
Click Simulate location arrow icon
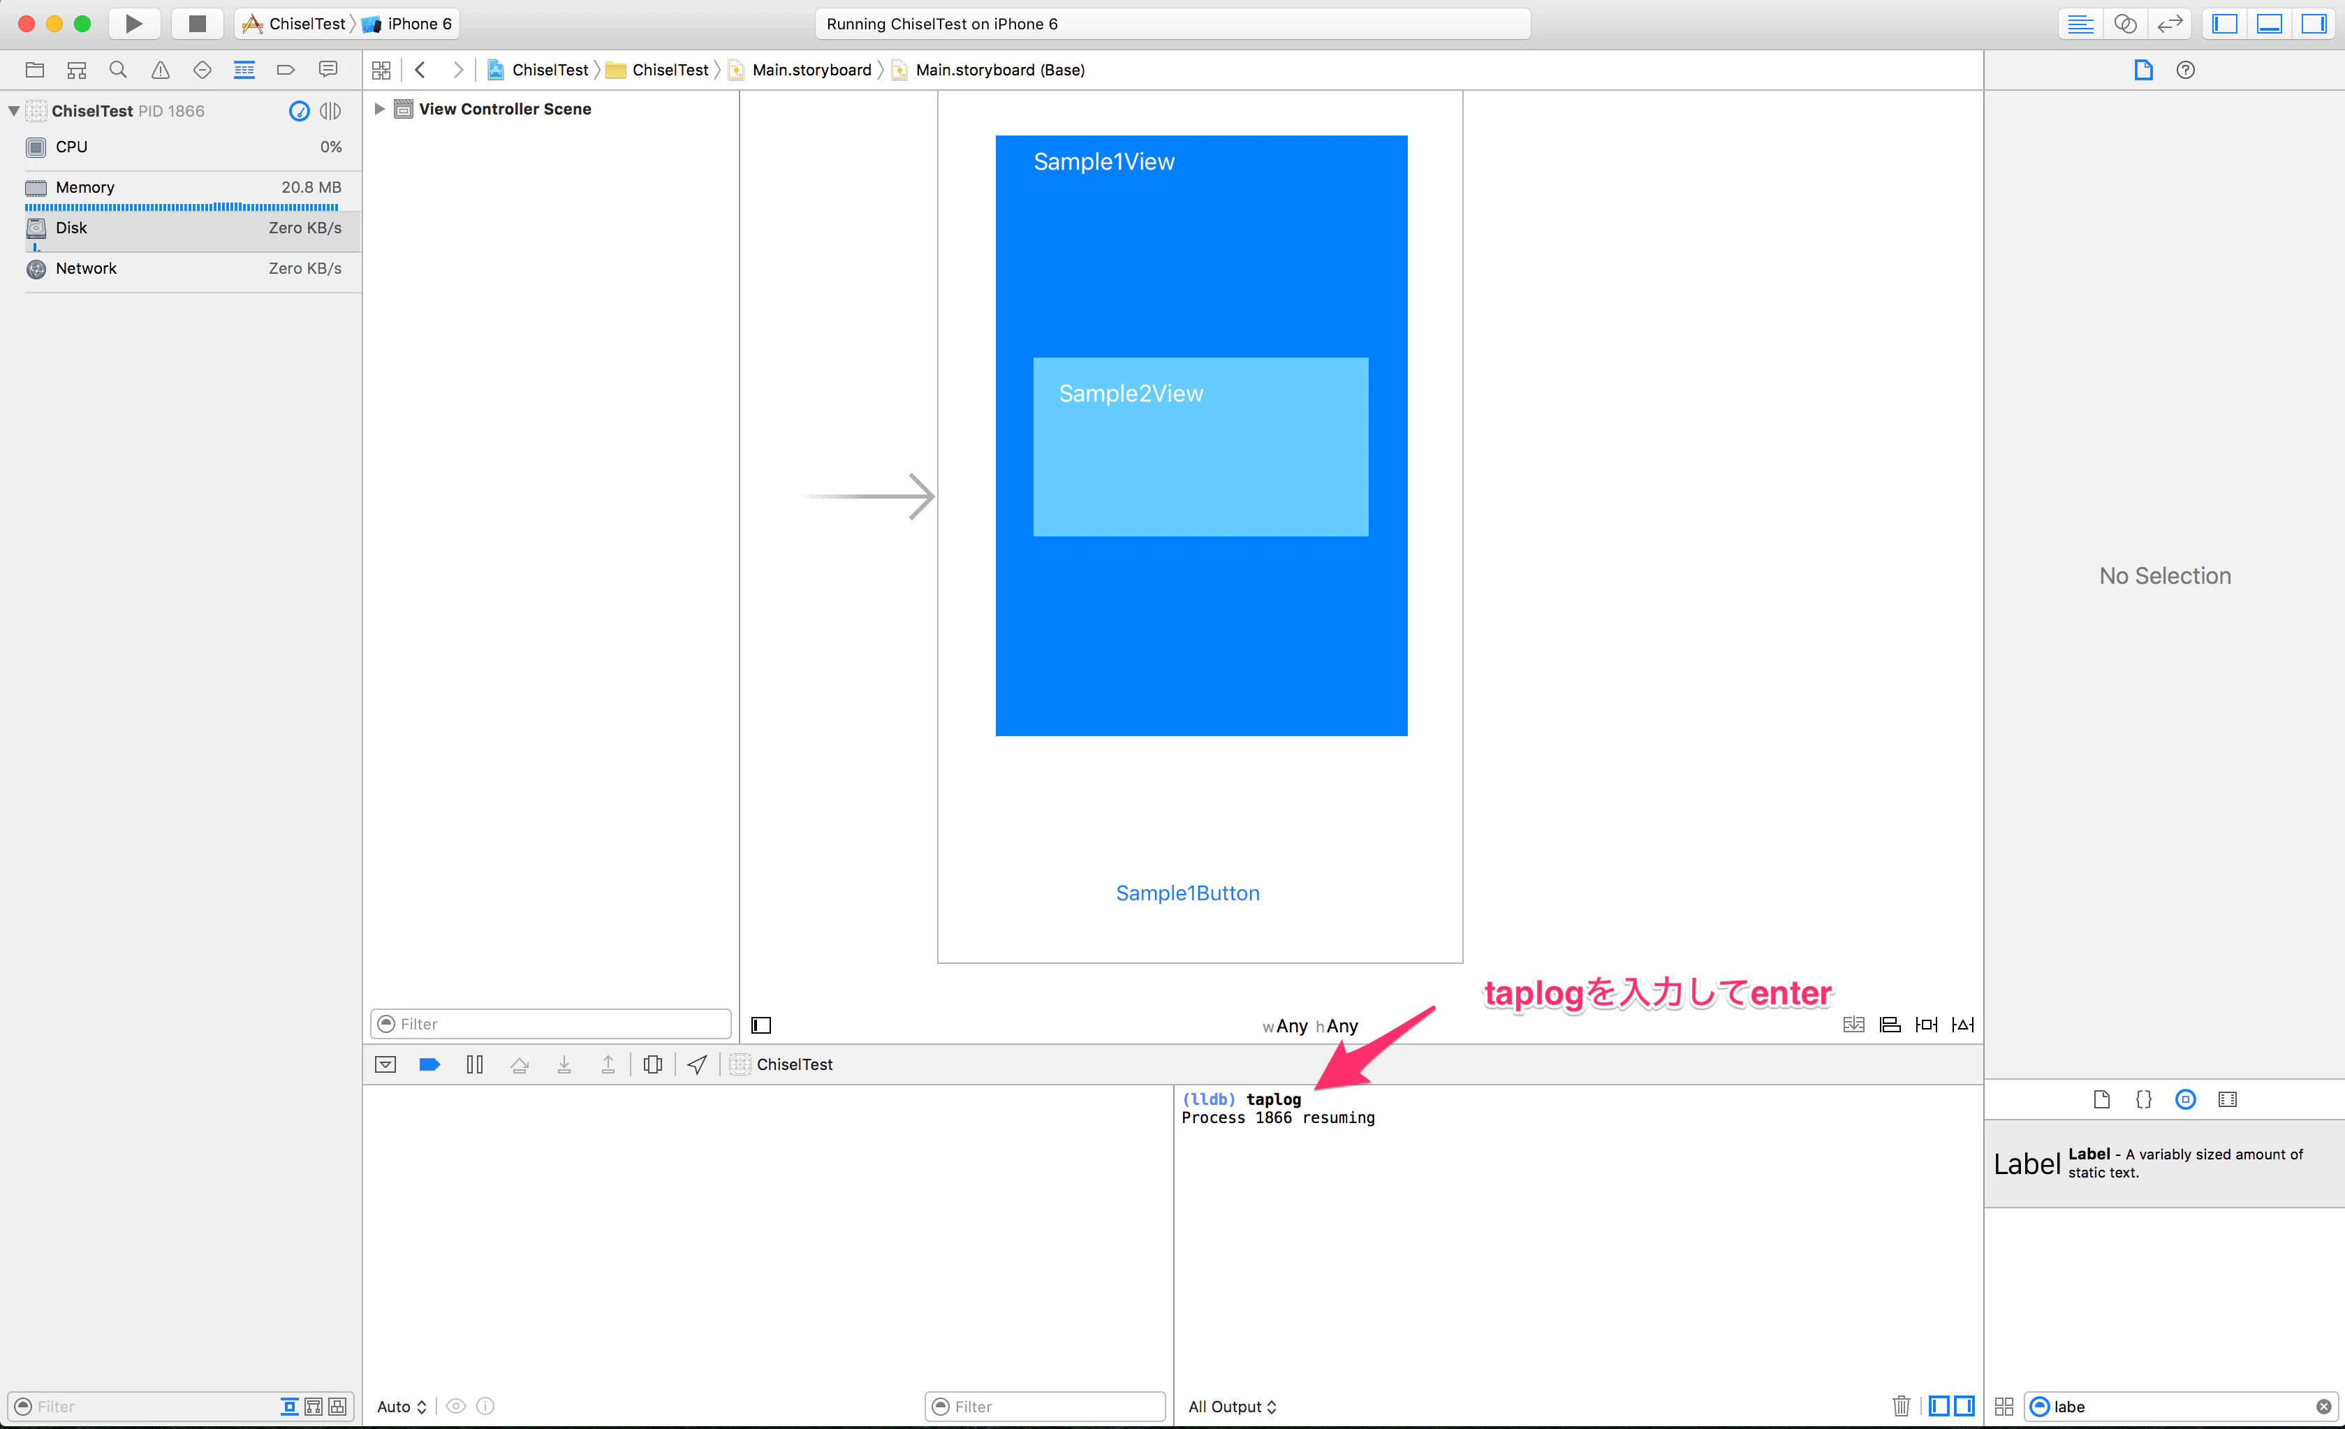698,1064
